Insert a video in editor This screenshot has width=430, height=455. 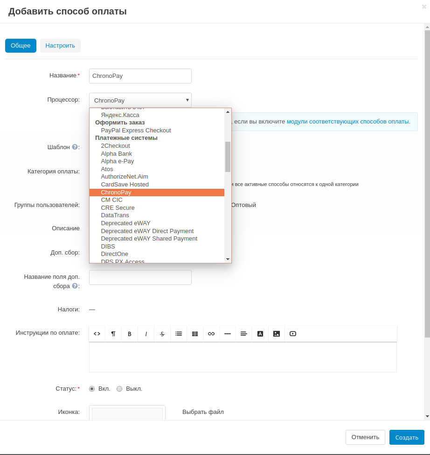pos(293,334)
